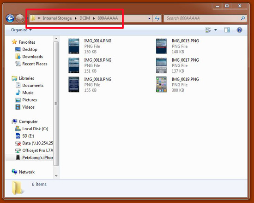Click the Back navigation arrow button

coord(10,18)
